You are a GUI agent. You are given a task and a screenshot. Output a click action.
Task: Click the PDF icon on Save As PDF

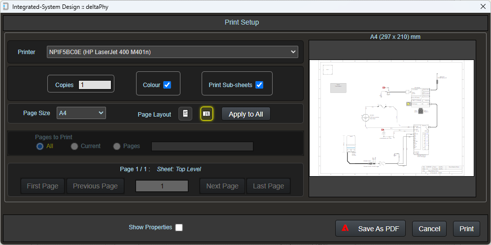click(x=346, y=228)
